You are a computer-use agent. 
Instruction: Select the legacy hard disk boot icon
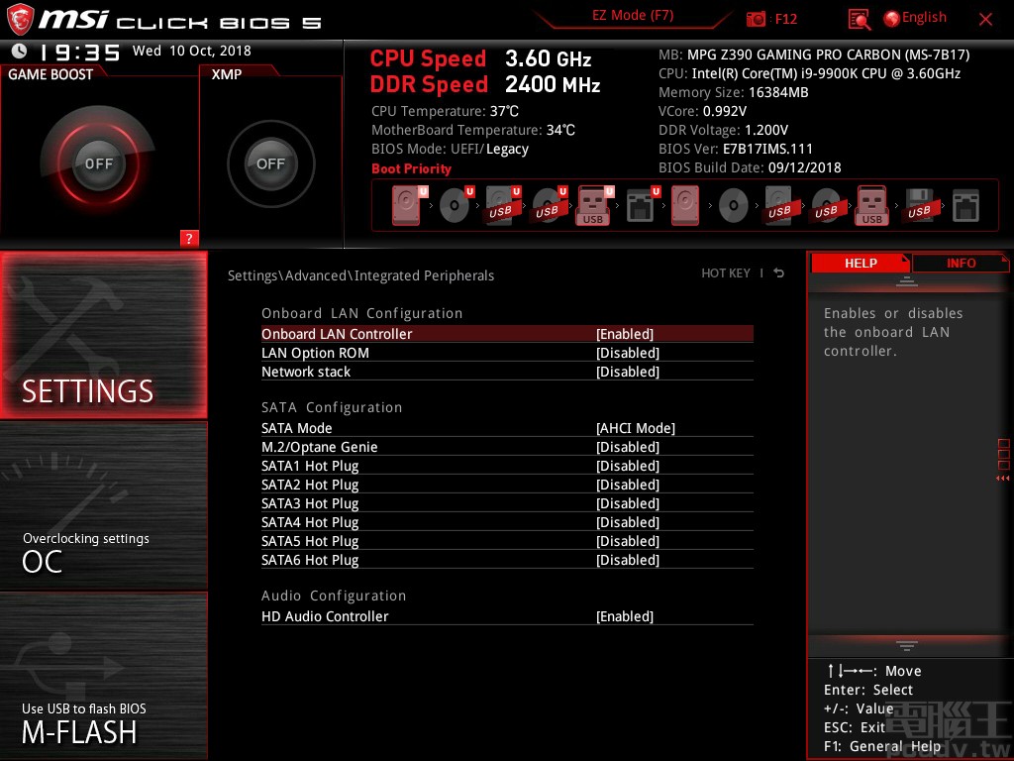[685, 205]
